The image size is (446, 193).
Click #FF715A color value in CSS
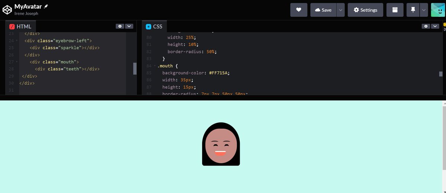pos(219,73)
